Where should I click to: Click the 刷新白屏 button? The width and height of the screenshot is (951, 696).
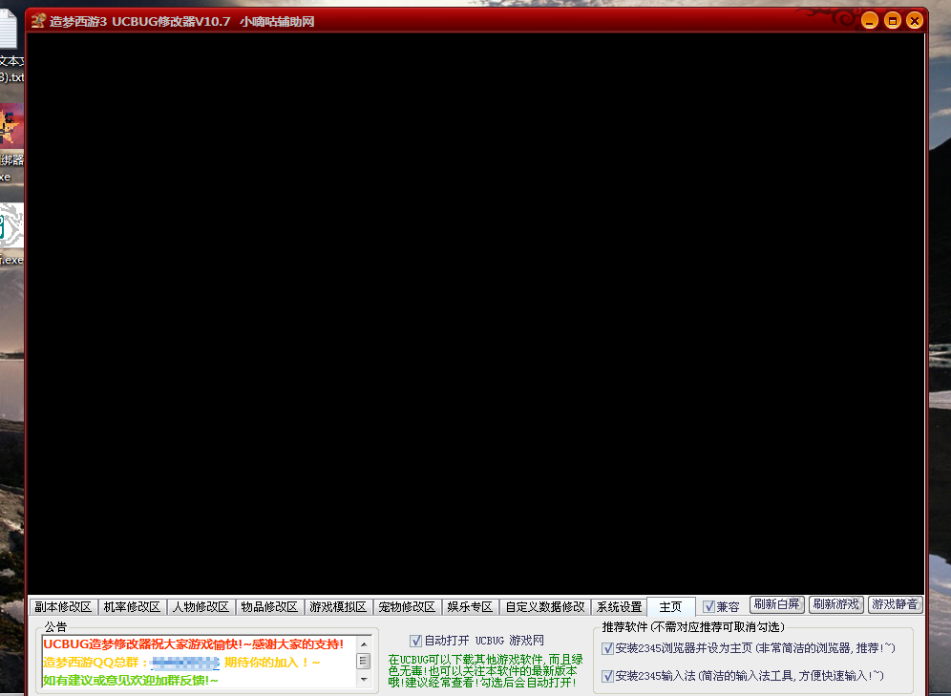776,604
